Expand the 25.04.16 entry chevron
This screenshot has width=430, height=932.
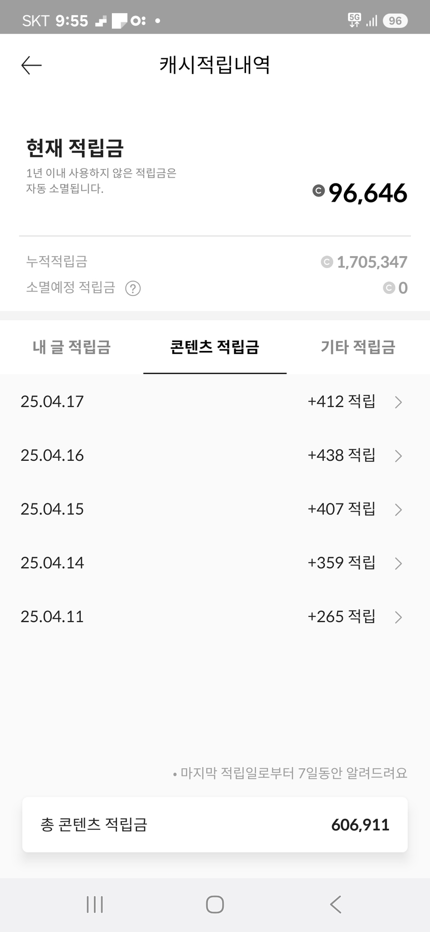pos(398,456)
